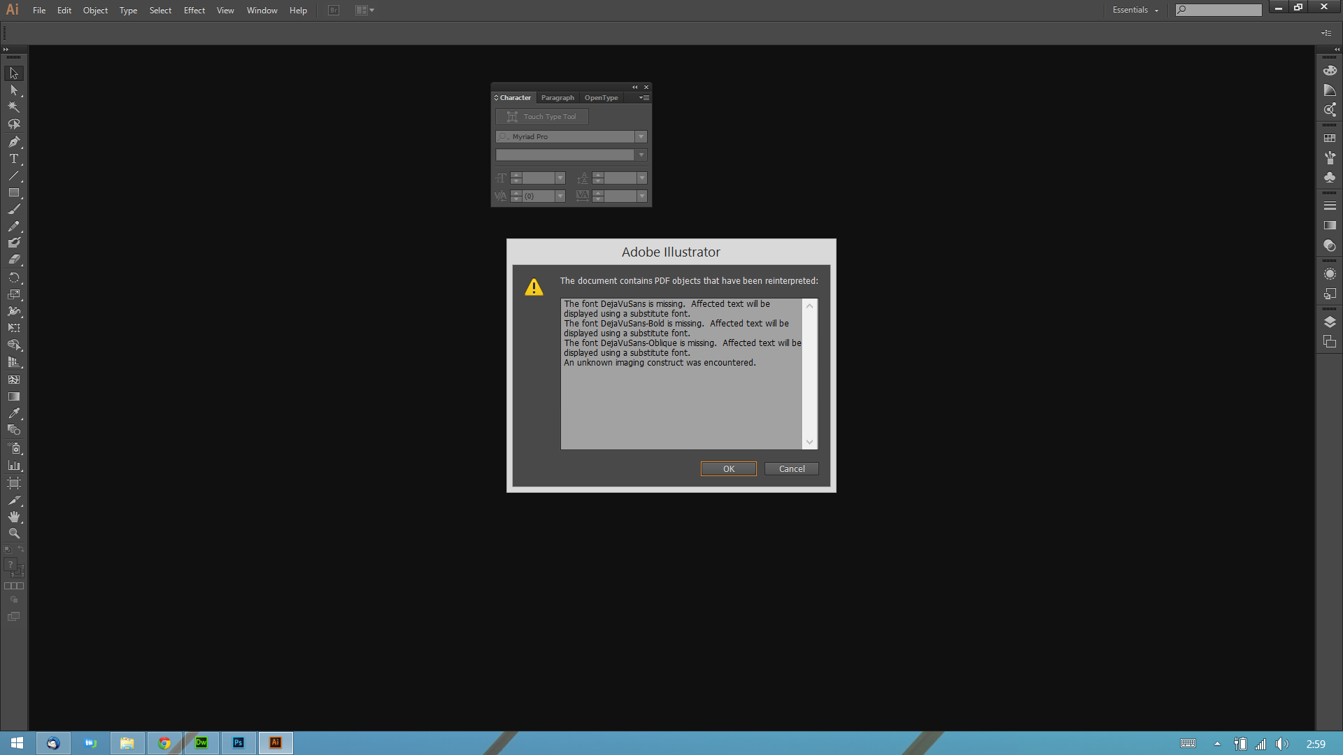Select the Artboard tool
The height and width of the screenshot is (755, 1343).
tap(14, 483)
